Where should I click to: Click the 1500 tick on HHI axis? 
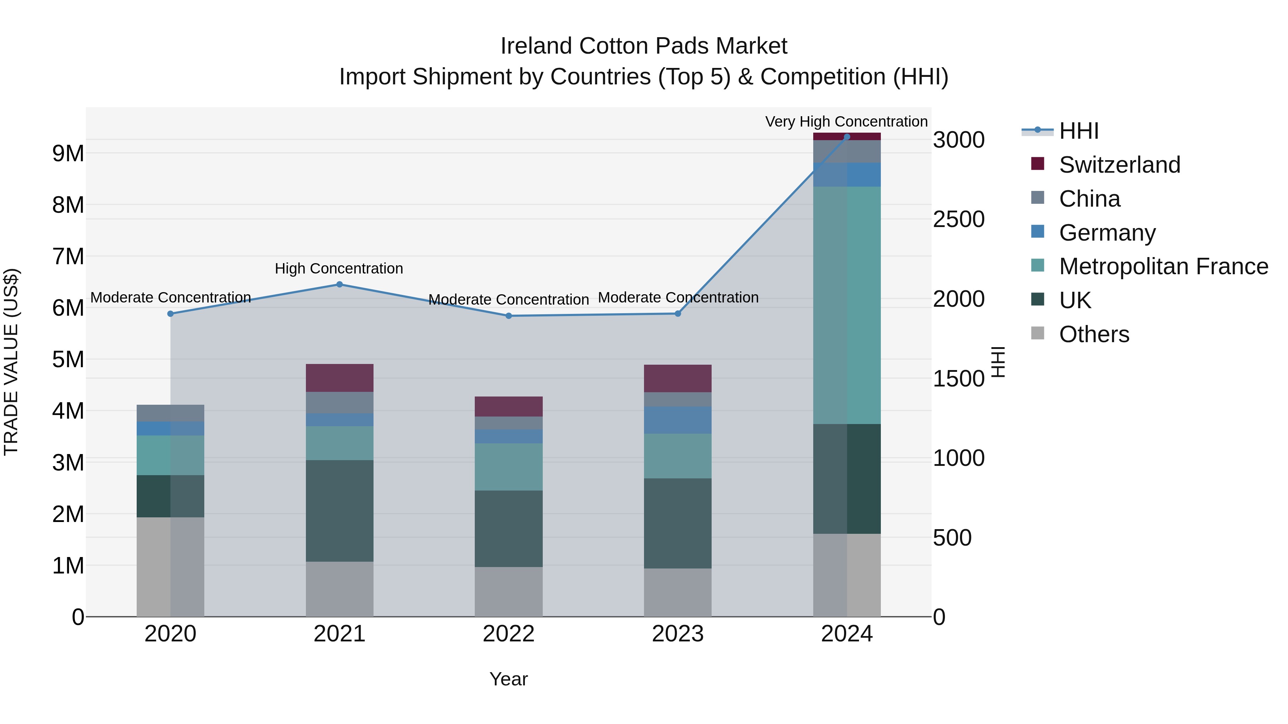point(959,379)
